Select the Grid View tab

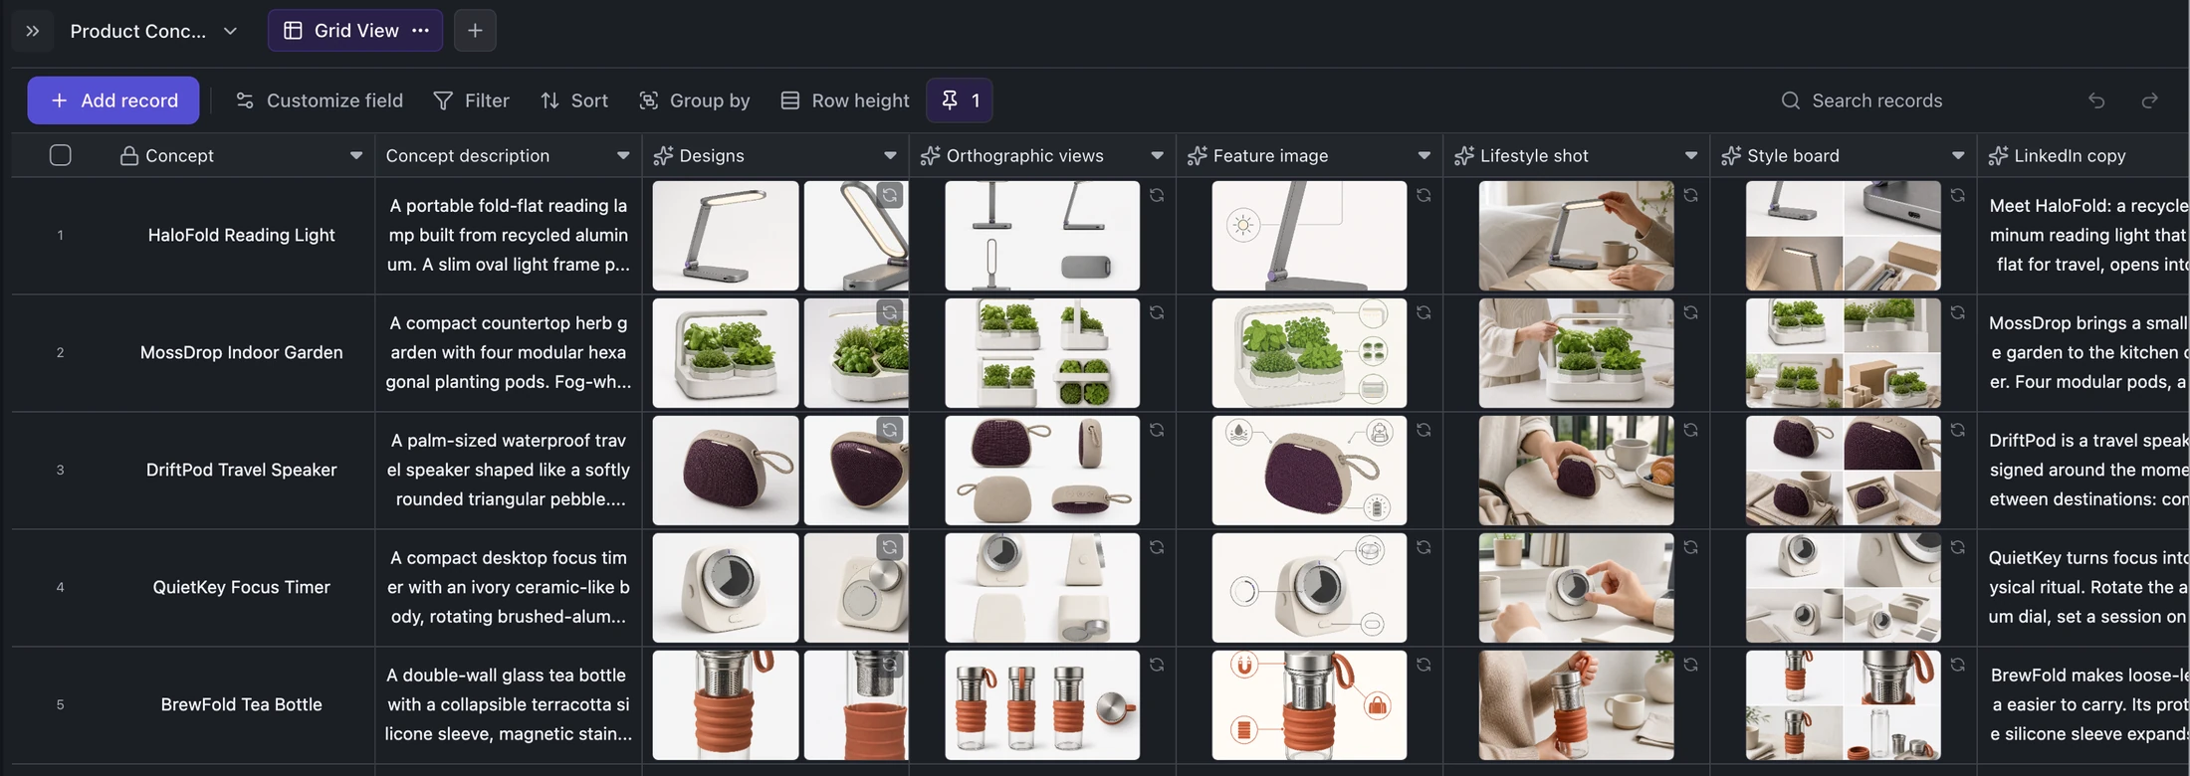coord(355,31)
